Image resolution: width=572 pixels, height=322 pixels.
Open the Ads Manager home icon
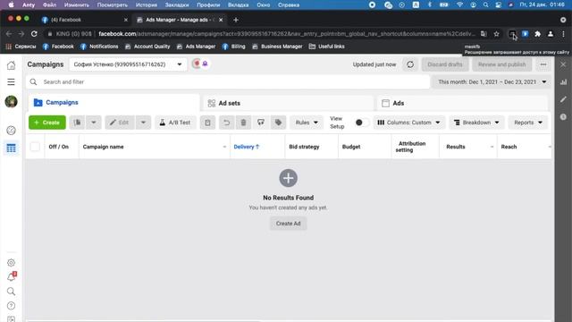pos(12,65)
